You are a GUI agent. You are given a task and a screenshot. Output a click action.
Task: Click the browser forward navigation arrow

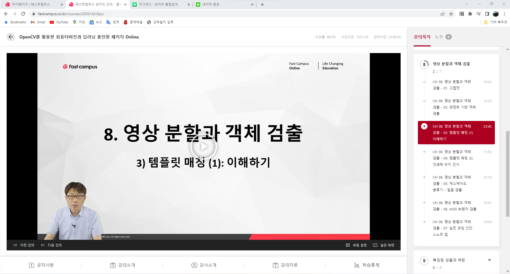pyautogui.click(x=15, y=14)
